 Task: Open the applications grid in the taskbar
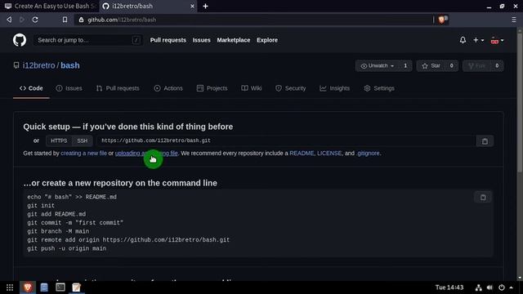coord(10,287)
